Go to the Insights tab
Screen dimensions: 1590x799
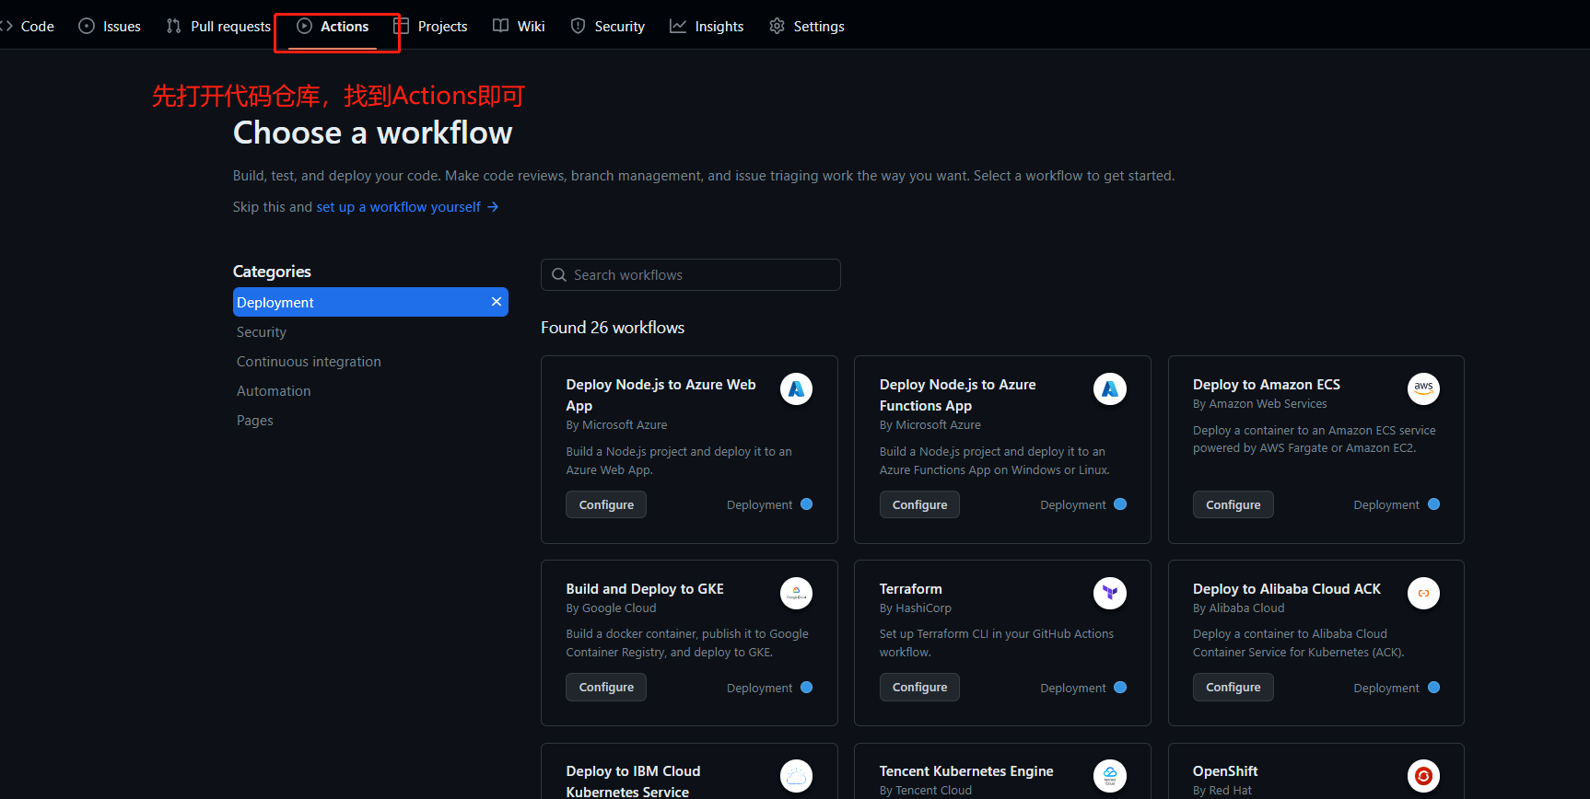pos(707,27)
